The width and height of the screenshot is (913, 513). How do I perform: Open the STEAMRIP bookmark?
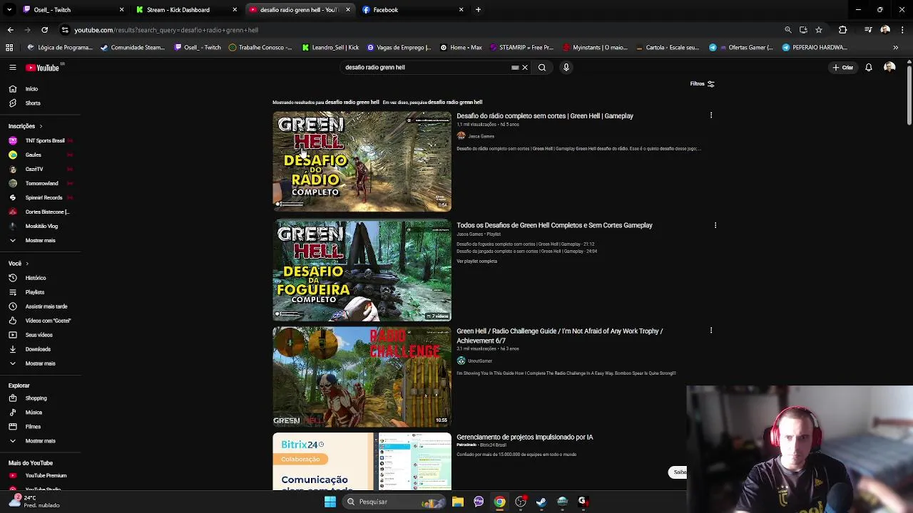pyautogui.click(x=522, y=48)
